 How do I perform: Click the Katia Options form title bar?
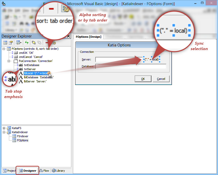click(119, 45)
